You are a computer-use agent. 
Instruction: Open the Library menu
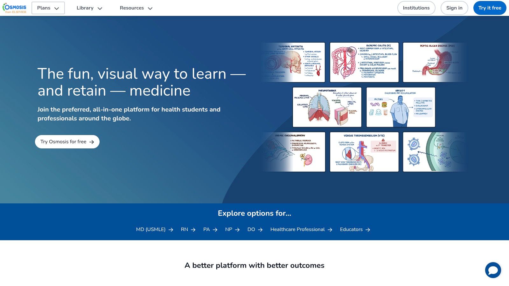(89, 8)
